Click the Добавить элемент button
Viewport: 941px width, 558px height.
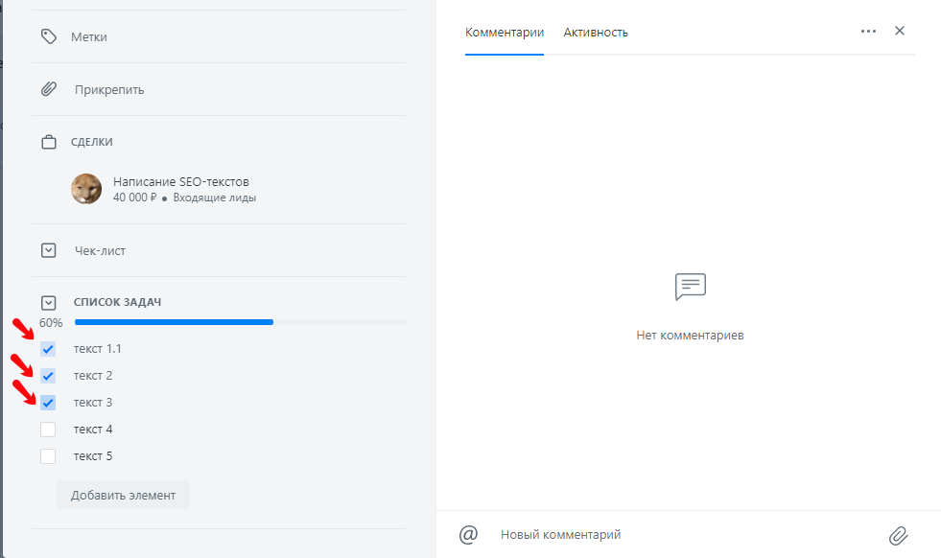click(123, 495)
